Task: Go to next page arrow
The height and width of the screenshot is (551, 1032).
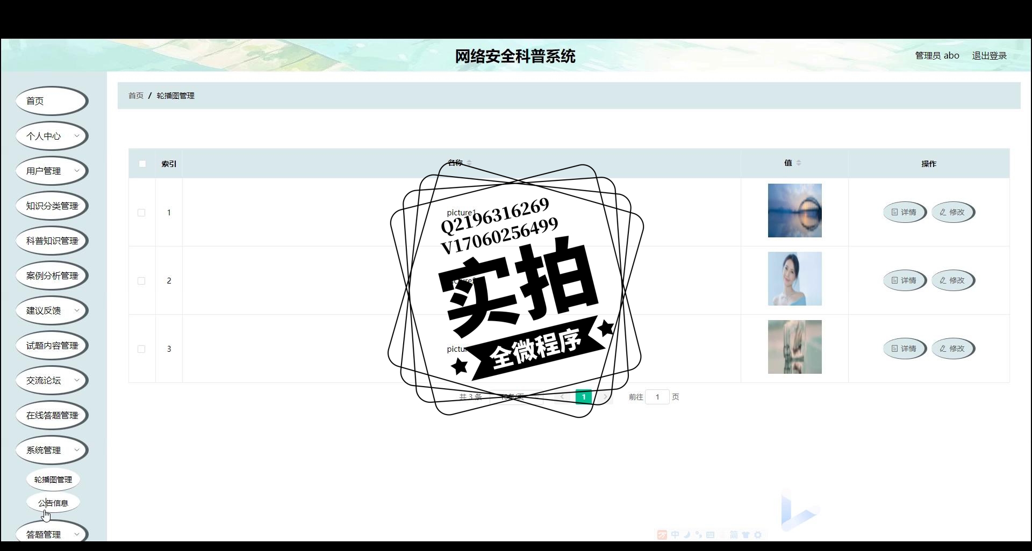Action: [605, 397]
